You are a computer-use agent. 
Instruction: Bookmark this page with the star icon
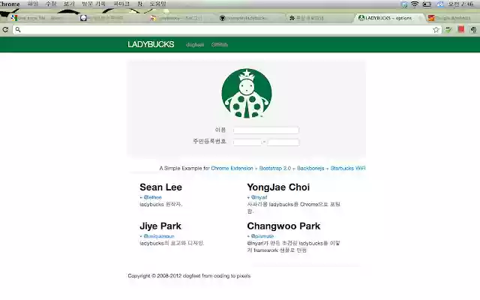[436, 30]
